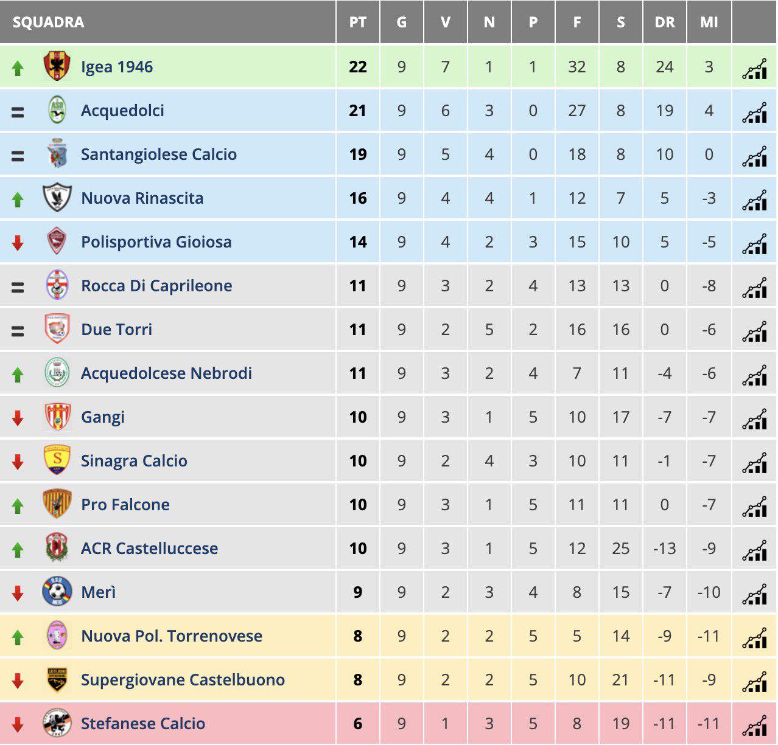Open the Supergiovane Castelbuono team link
778x745 pixels.
pyautogui.click(x=183, y=680)
